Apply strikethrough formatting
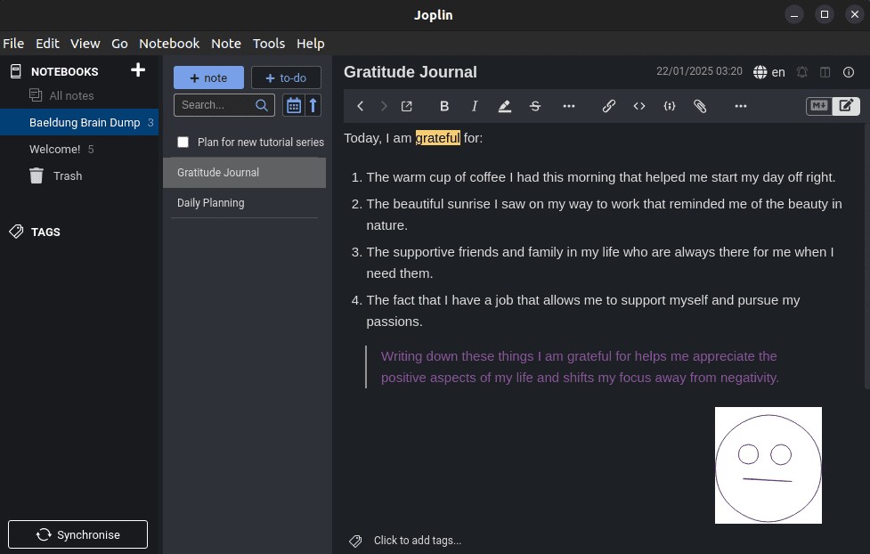The width and height of the screenshot is (870, 554). (x=534, y=105)
